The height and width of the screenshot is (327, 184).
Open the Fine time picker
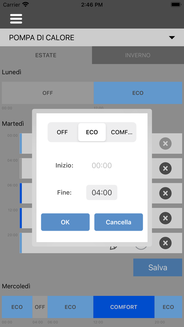click(x=102, y=192)
